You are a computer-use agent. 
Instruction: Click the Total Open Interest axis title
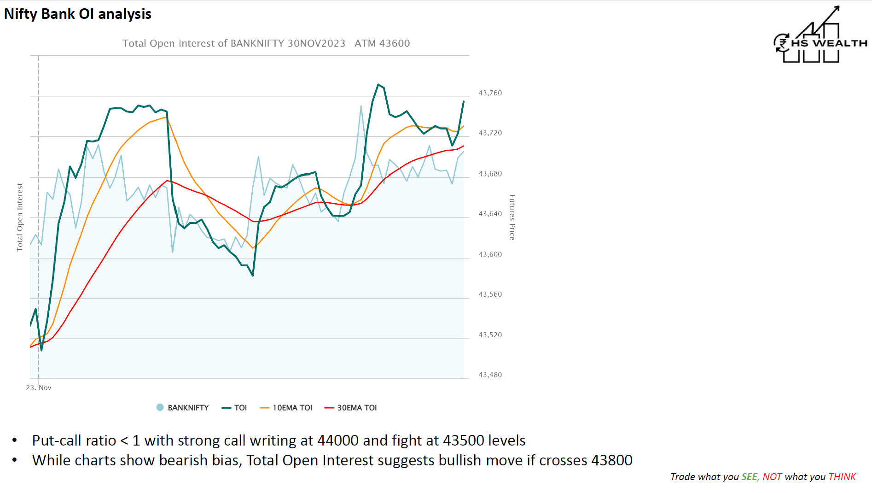[x=20, y=217]
